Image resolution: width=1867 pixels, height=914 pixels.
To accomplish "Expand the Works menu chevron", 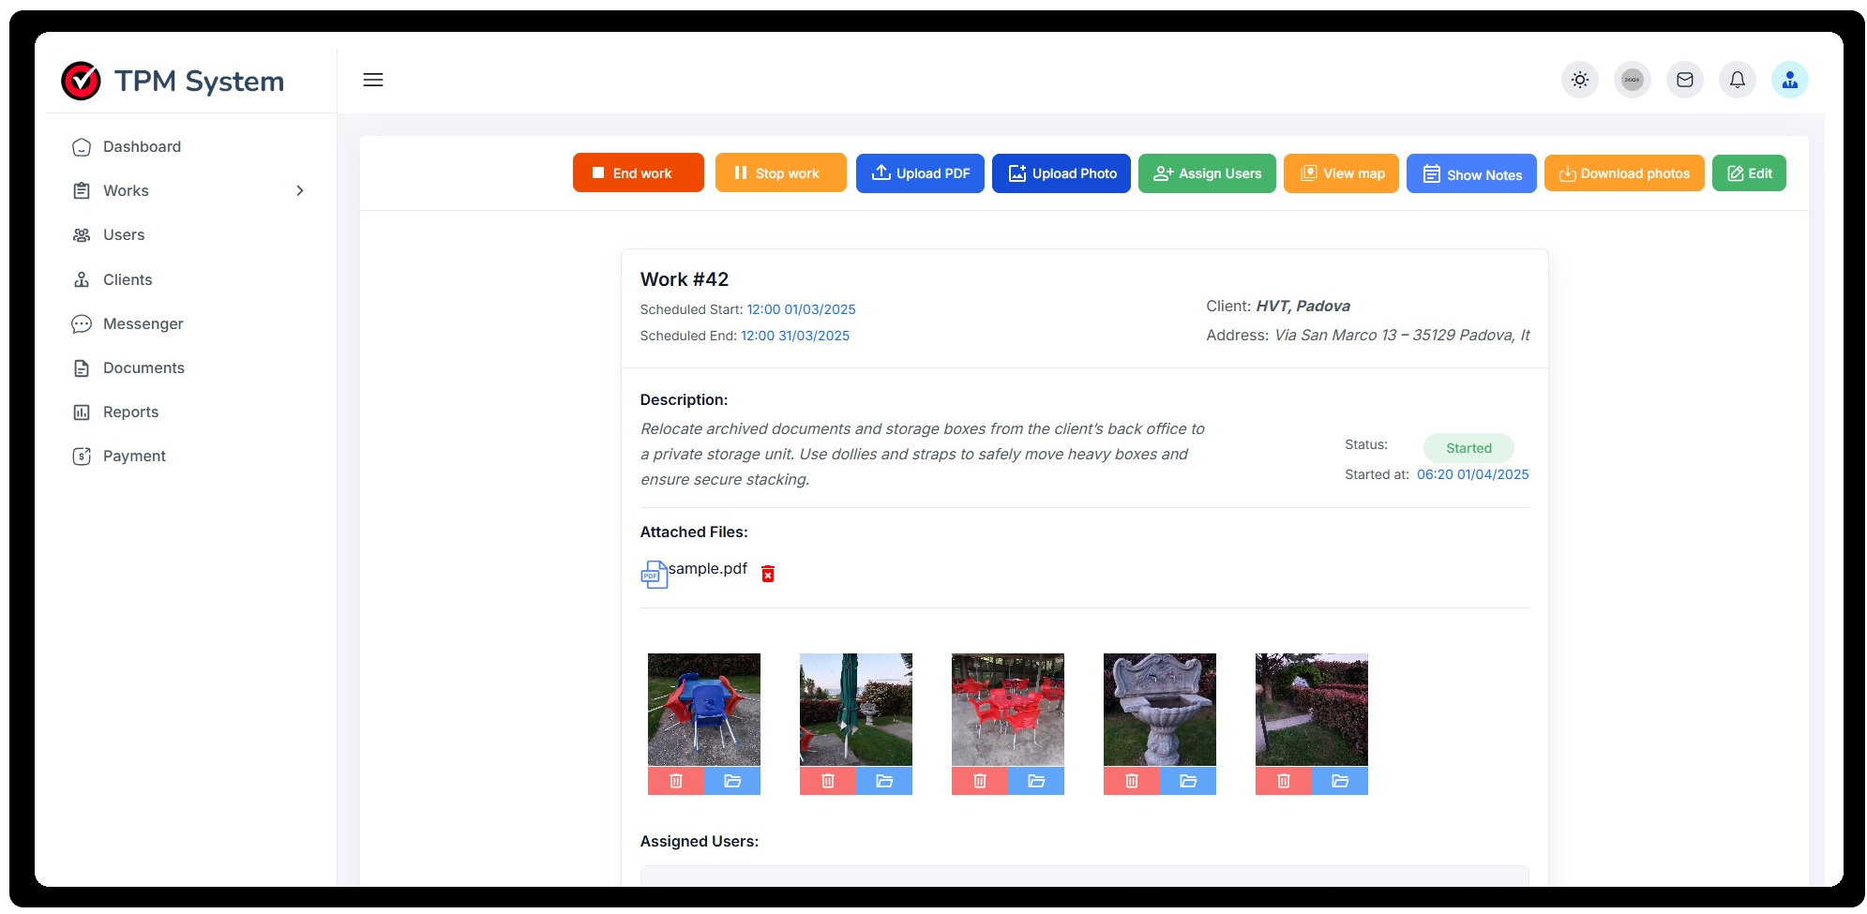I will click(x=300, y=191).
